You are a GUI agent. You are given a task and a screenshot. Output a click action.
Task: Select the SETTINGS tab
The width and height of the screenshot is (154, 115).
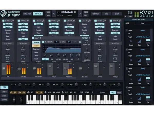[4, 100]
